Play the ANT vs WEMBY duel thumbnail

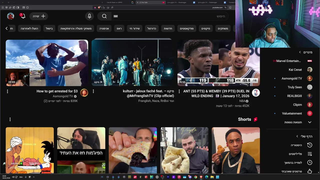tap(218, 63)
